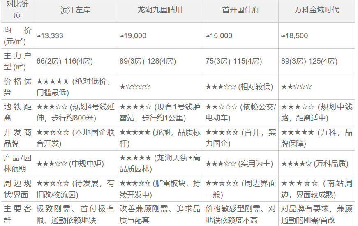Select the price cell ≈19,000
The height and width of the screenshot is (226, 358).
[160, 36]
